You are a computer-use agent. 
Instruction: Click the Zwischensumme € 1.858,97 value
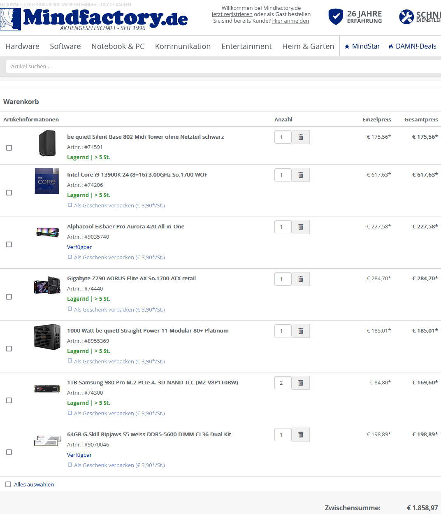click(422, 508)
